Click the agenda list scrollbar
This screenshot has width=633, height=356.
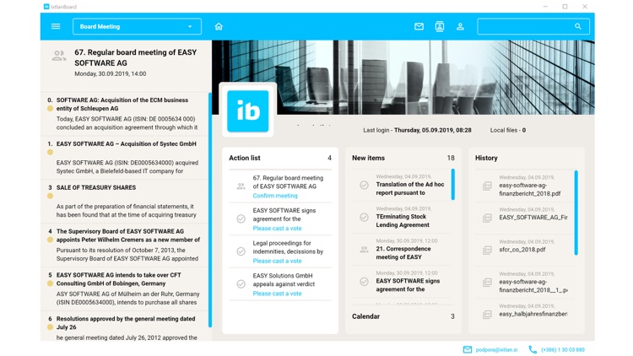(x=210, y=210)
